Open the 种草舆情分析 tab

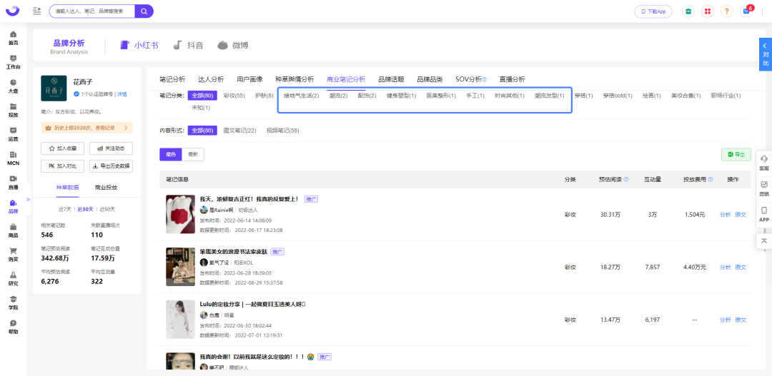295,79
